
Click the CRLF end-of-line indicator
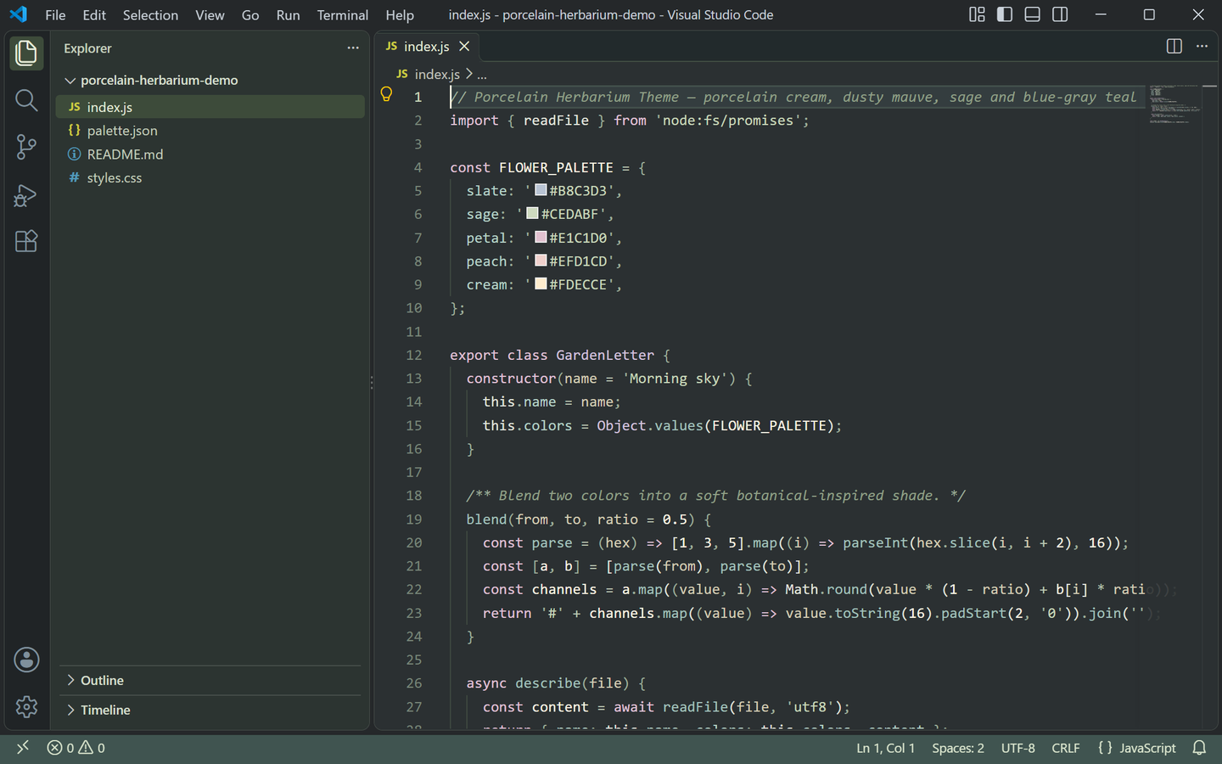click(x=1066, y=748)
